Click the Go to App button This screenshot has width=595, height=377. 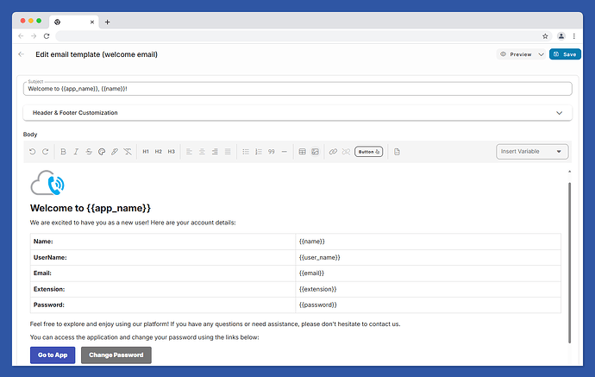[53, 355]
